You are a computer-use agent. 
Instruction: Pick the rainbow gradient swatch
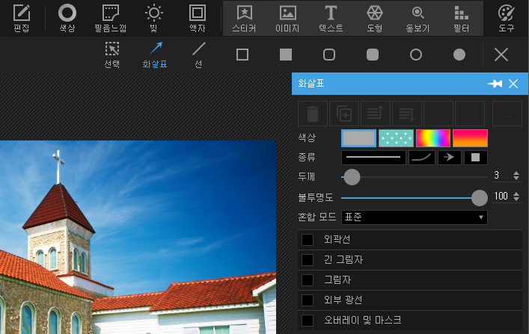(433, 138)
